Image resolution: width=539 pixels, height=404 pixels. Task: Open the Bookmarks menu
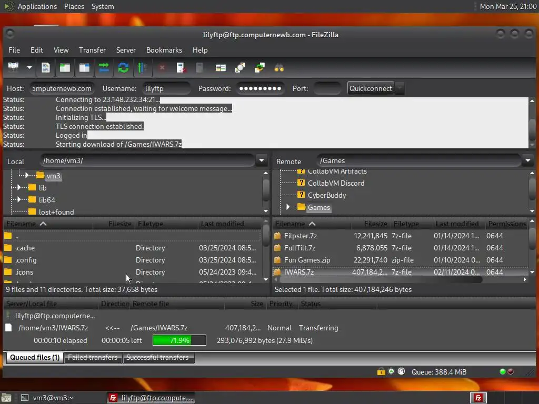point(164,50)
